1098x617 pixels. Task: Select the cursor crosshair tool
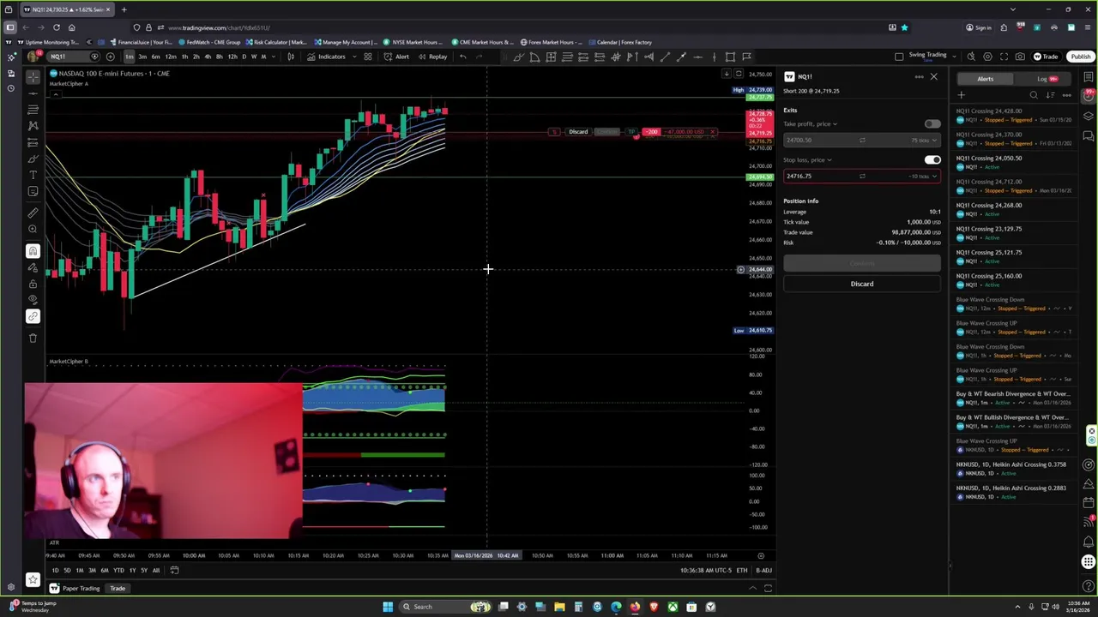(x=33, y=77)
